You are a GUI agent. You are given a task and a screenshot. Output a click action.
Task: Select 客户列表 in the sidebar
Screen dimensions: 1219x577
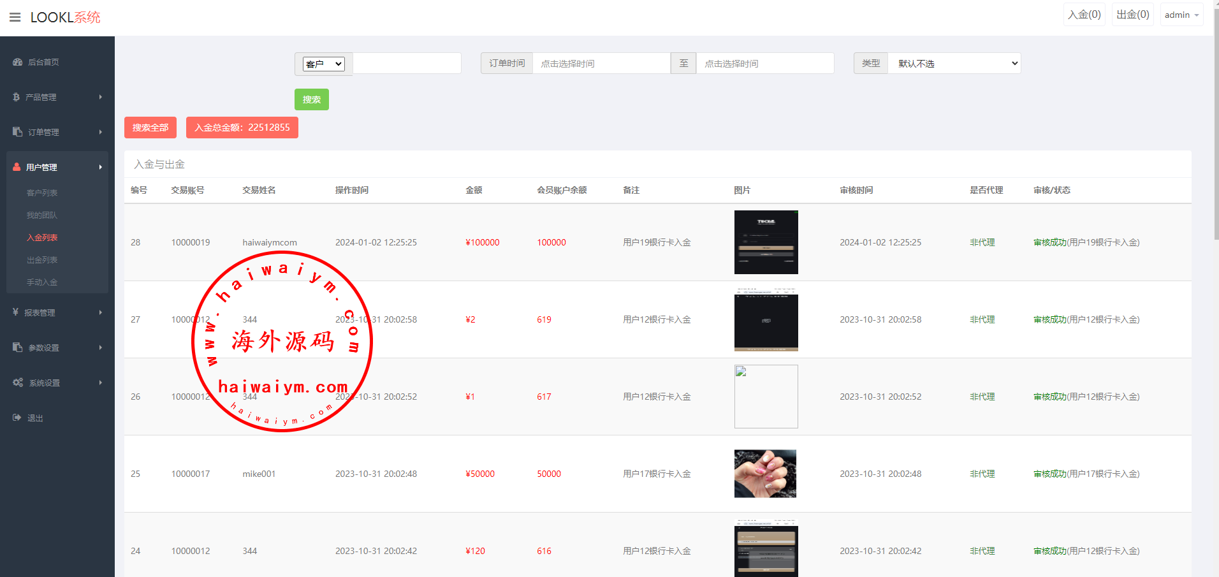pyautogui.click(x=42, y=193)
